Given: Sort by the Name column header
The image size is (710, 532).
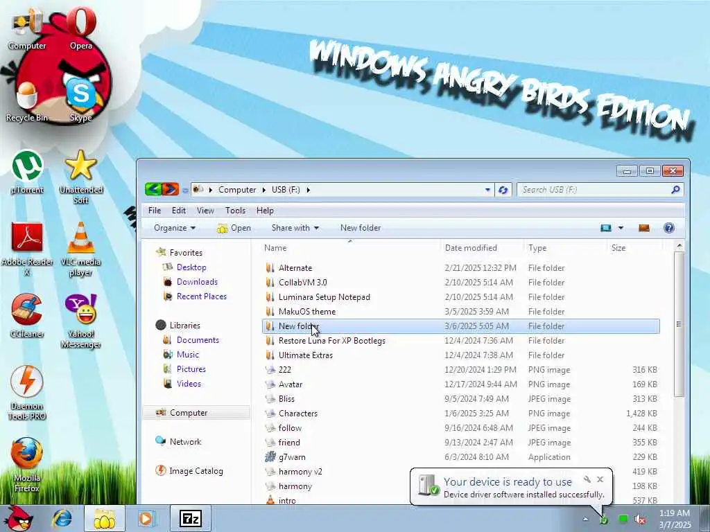Looking at the screenshot, I should click(x=350, y=248).
